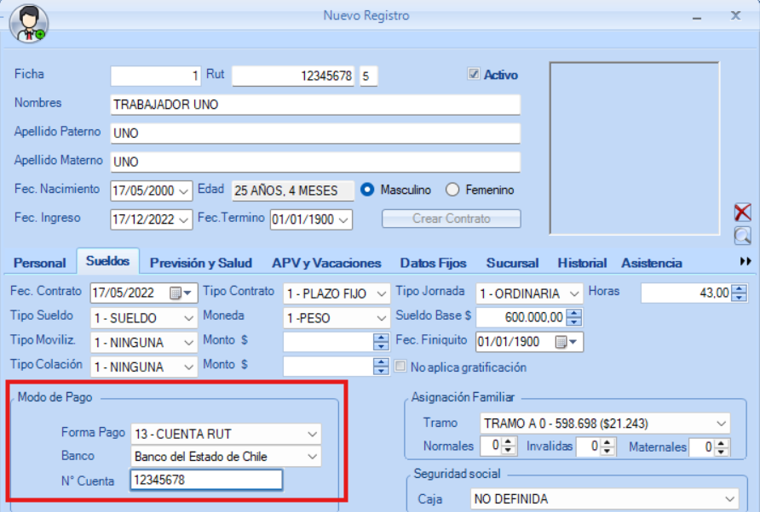Click the Crear Contrato button
Image resolution: width=760 pixels, height=512 pixels.
(451, 219)
